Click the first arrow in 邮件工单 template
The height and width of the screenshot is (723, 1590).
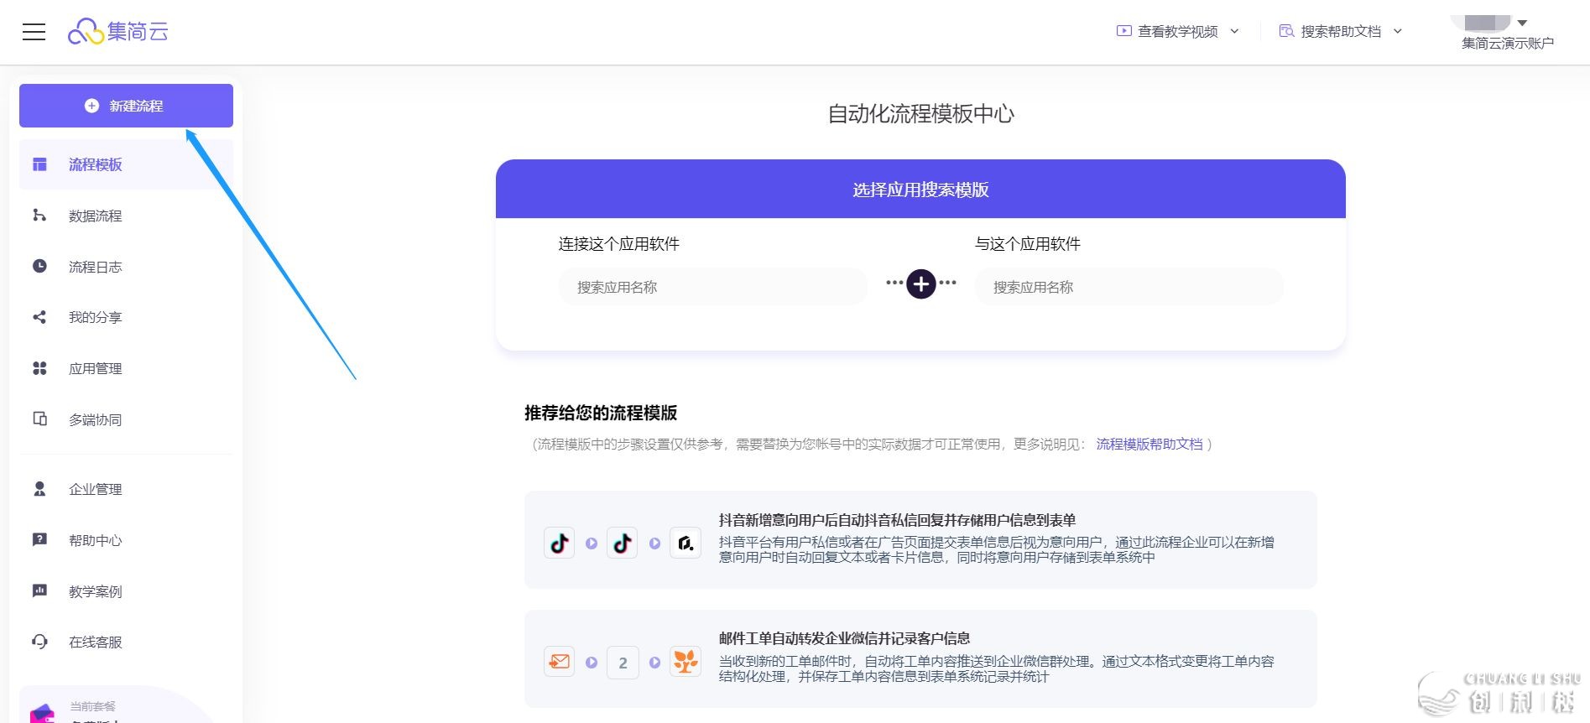tap(592, 663)
